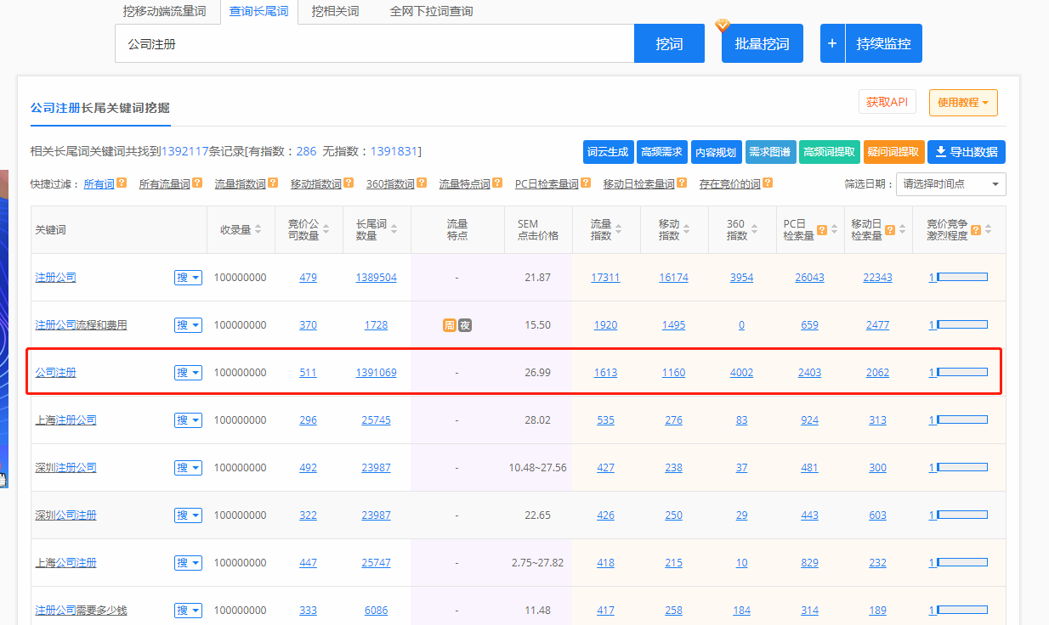Expand the 使用教程 dropdown button
This screenshot has height=625, width=1049.
(963, 103)
